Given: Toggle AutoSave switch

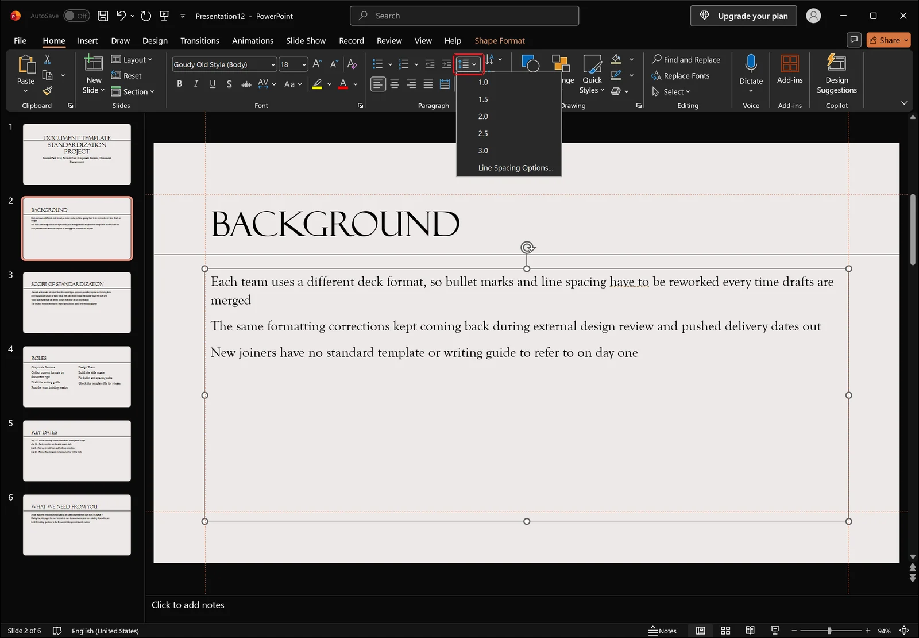Looking at the screenshot, I should click(76, 16).
